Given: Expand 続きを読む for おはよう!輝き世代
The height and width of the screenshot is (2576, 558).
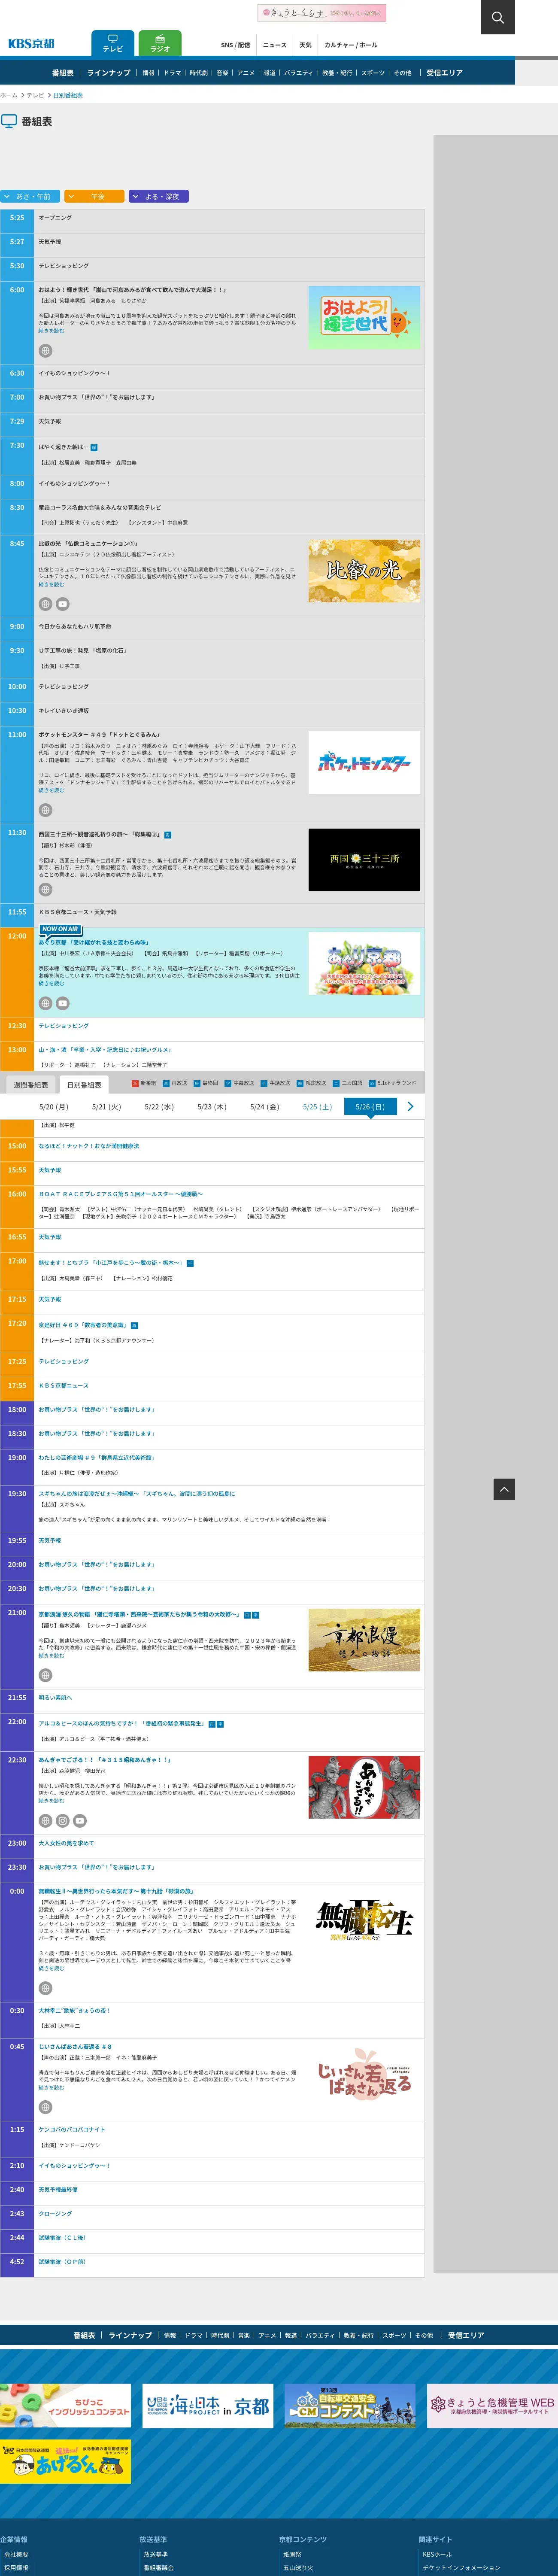Looking at the screenshot, I should coord(51,331).
